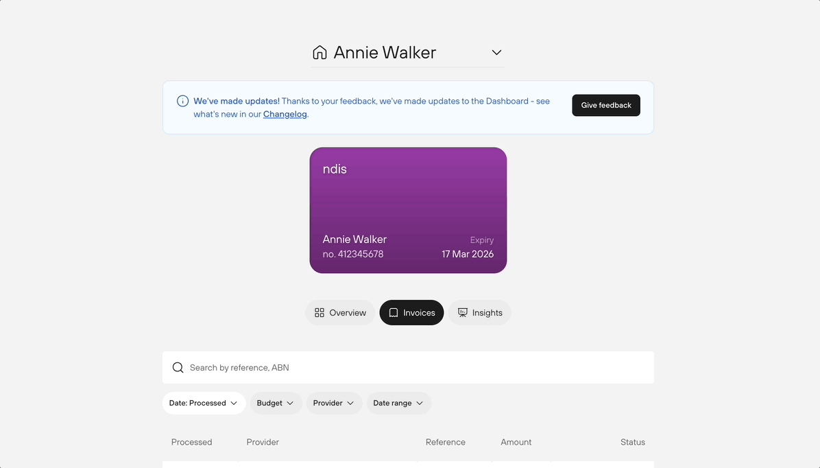Click the home icon beside Annie Walker

pos(319,52)
